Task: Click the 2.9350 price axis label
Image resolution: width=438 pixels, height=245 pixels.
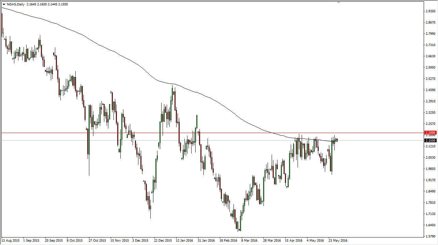Action: (x=430, y=11)
